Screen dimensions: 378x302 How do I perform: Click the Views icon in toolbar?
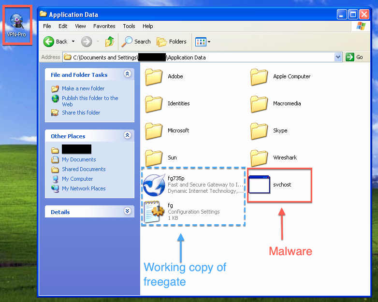[201, 42]
